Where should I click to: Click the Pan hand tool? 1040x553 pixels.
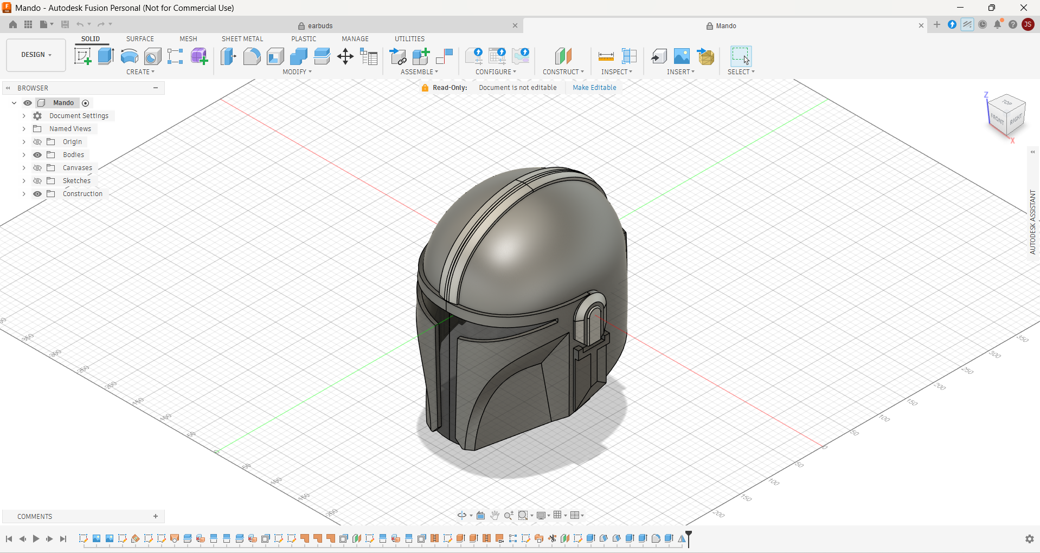point(495,515)
